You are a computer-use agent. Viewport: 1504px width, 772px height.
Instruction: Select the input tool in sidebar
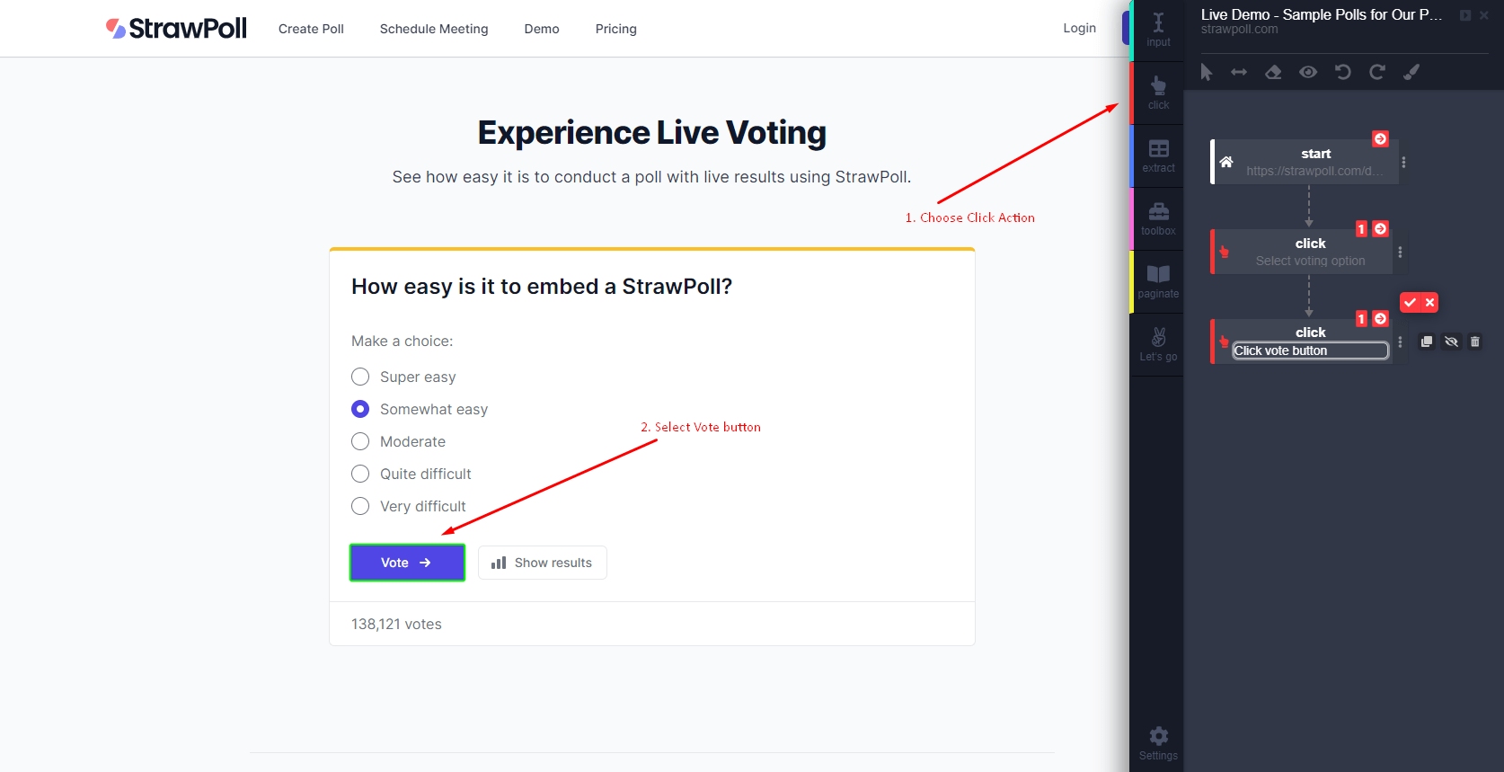click(x=1158, y=28)
